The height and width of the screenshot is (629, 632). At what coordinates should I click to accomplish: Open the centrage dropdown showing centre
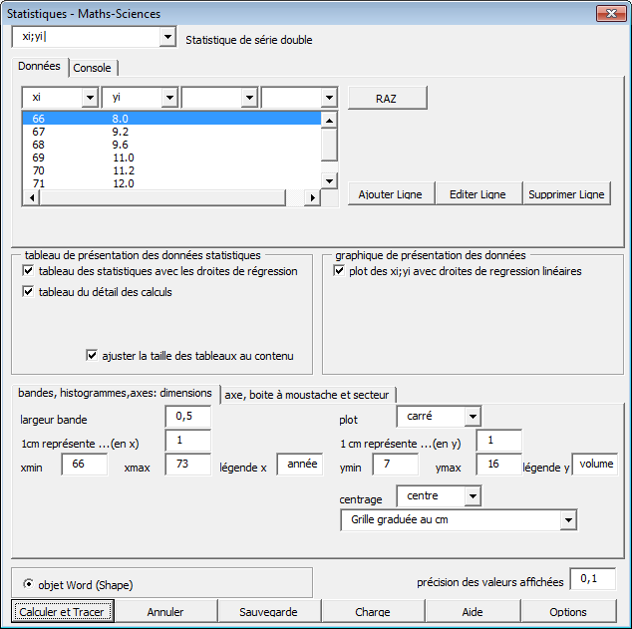(473, 496)
